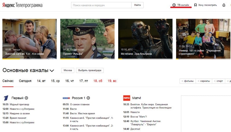Switch to the 18, сб tab
This screenshot has width=231, height=132.
(x=98, y=81)
